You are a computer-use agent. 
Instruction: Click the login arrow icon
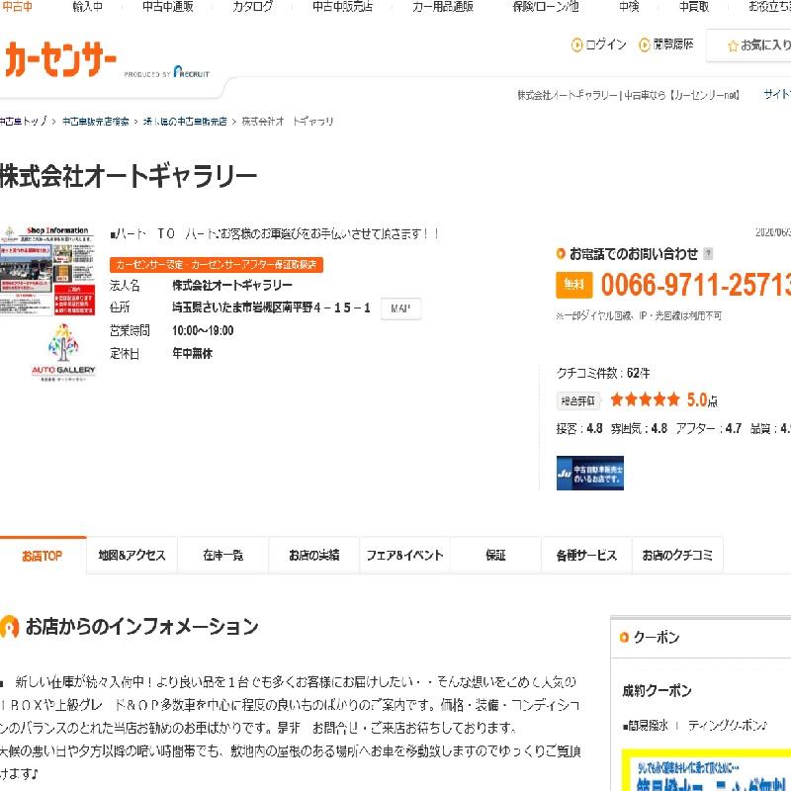click(576, 44)
